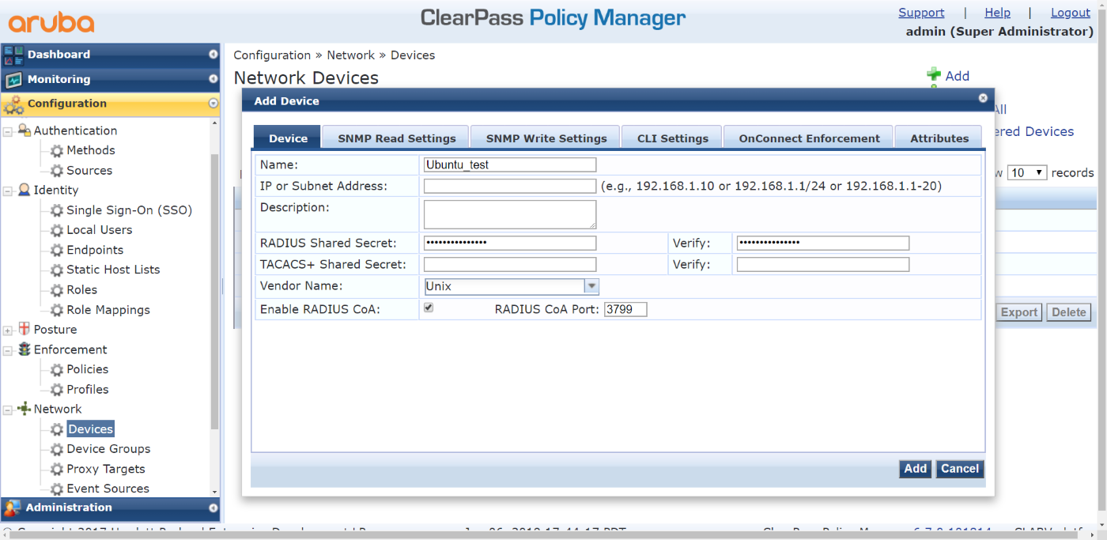
Task: Click the TACACS+ Shared Secret field
Action: (x=510, y=264)
